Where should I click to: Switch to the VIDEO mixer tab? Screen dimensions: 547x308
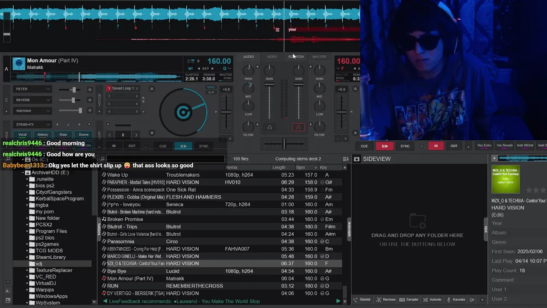[x=272, y=57]
